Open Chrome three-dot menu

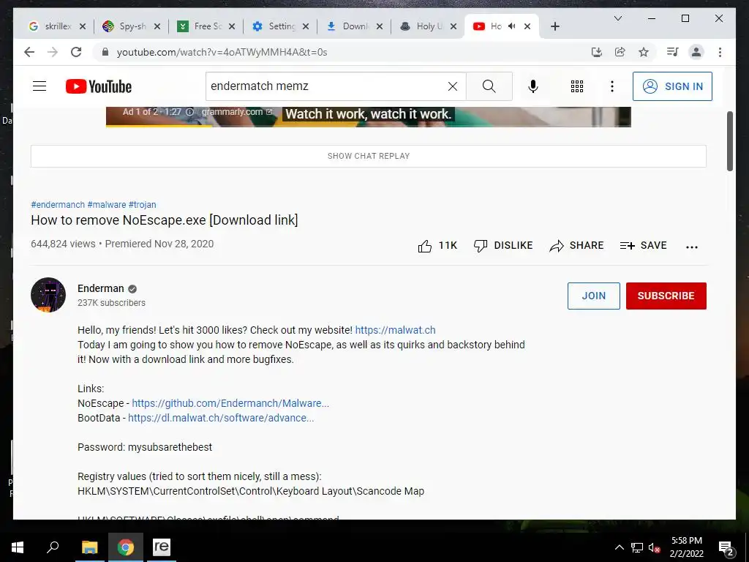pyautogui.click(x=720, y=52)
